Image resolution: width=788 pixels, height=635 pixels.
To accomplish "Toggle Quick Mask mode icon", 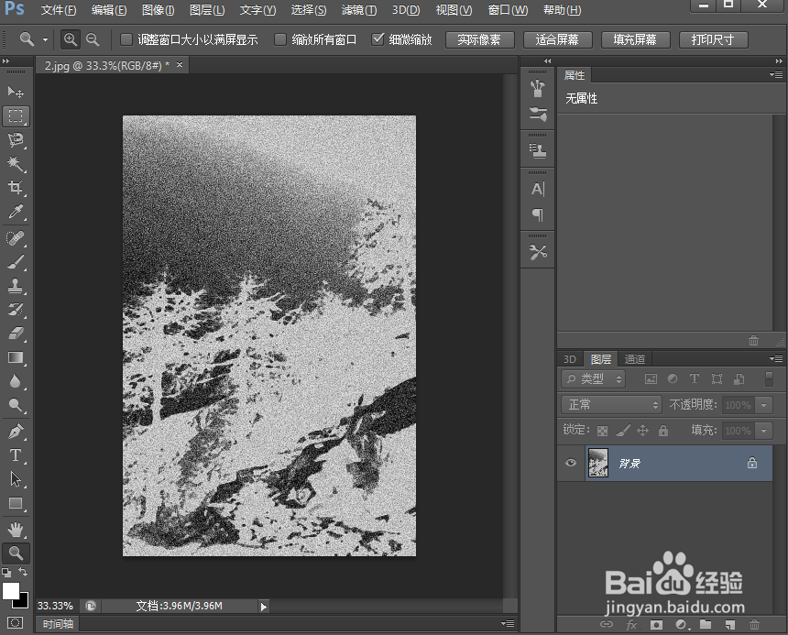I will coord(16,623).
